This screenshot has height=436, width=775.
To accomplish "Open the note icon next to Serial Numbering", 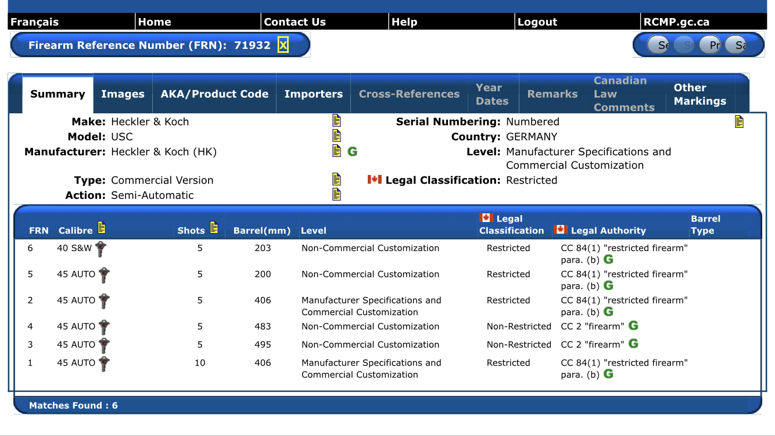I will tap(739, 121).
